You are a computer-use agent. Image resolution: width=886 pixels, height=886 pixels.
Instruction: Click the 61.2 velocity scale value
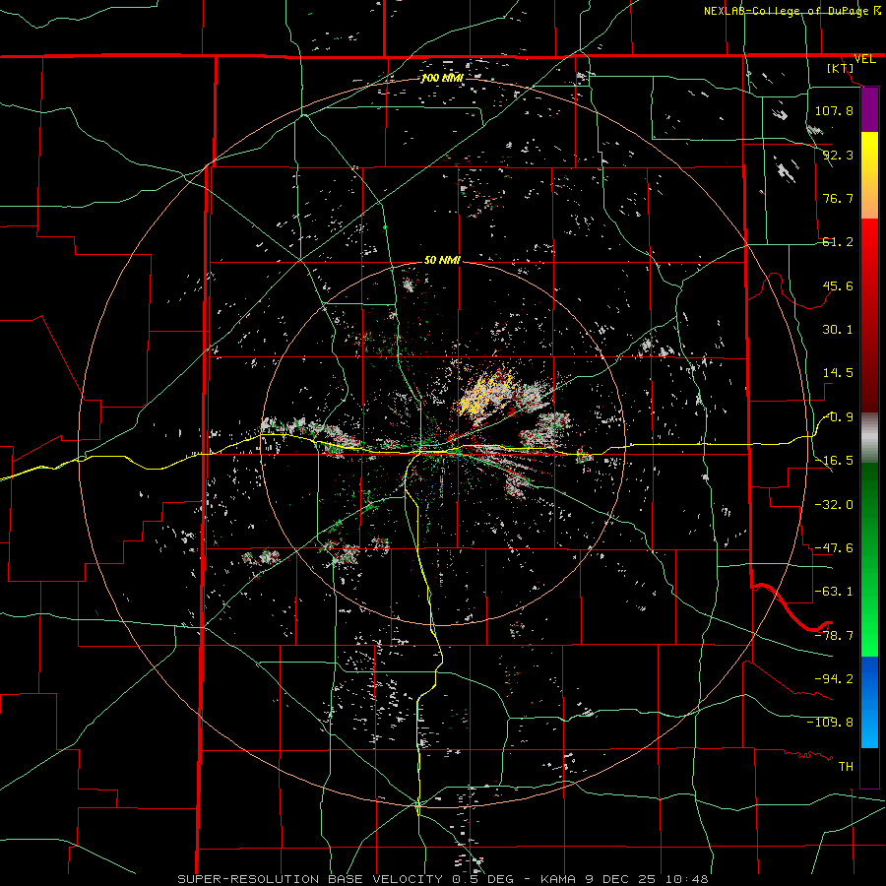(838, 242)
